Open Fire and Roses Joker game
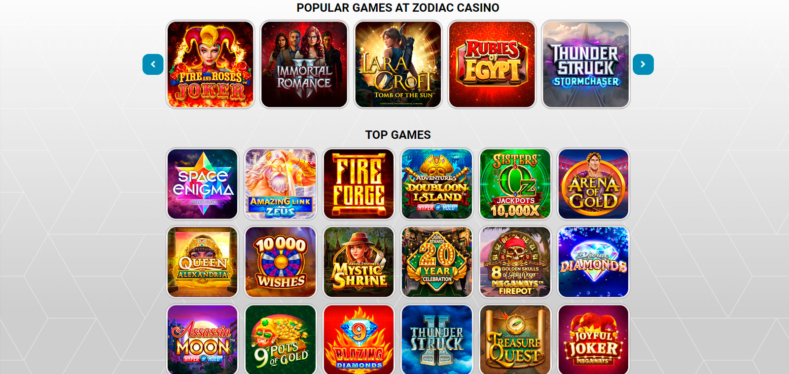789x374 pixels. tap(211, 64)
